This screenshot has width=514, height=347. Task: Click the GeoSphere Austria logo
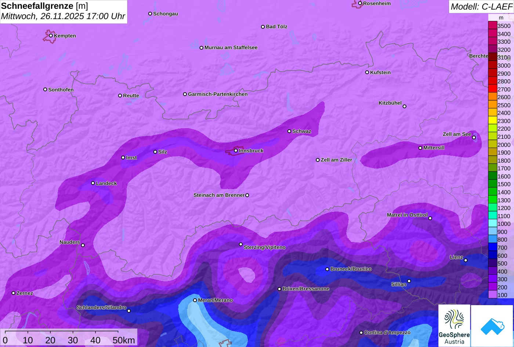coord(454,326)
